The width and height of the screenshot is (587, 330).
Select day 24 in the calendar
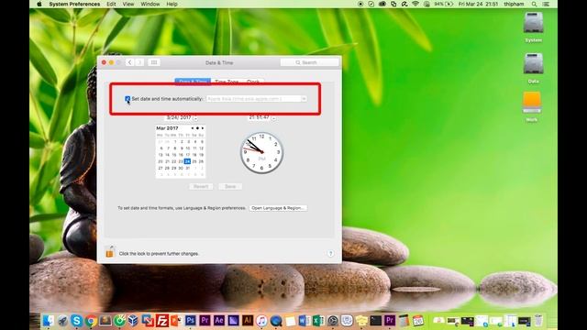click(x=187, y=161)
